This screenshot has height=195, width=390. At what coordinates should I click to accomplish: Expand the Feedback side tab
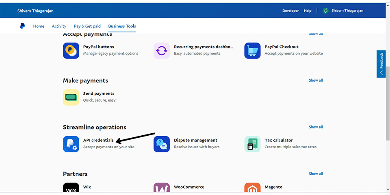click(x=381, y=64)
